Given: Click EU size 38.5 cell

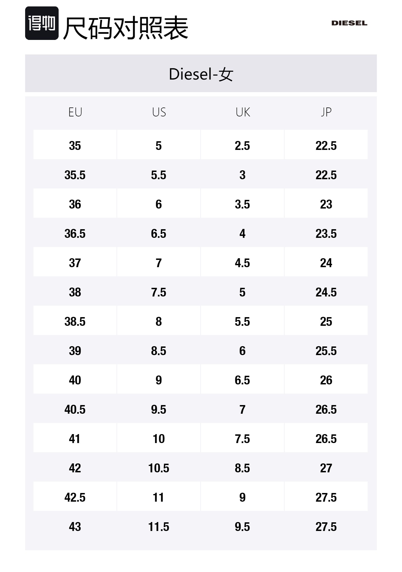Looking at the screenshot, I should [75, 322].
